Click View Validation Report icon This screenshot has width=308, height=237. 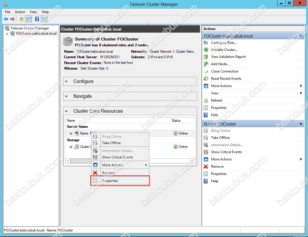pyautogui.click(x=206, y=57)
